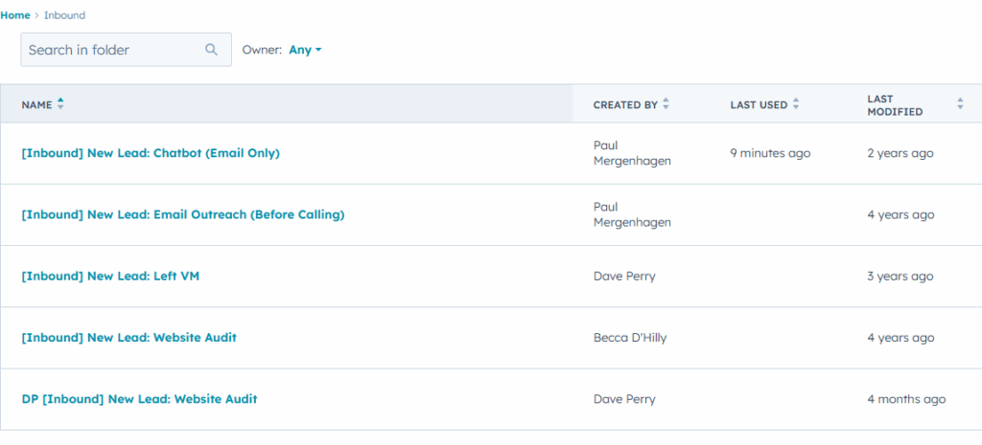Open DP [Inbound] Website Audit template

coord(139,398)
